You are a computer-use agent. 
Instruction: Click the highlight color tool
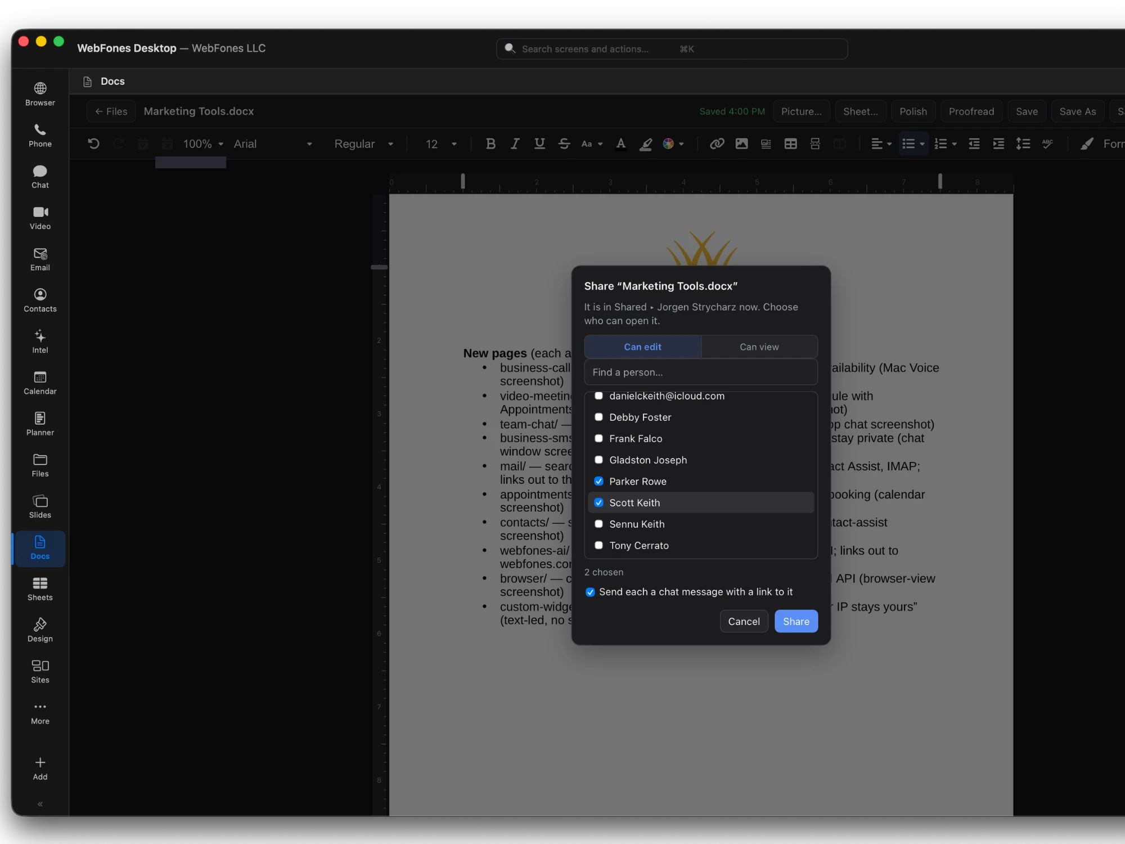click(x=646, y=144)
